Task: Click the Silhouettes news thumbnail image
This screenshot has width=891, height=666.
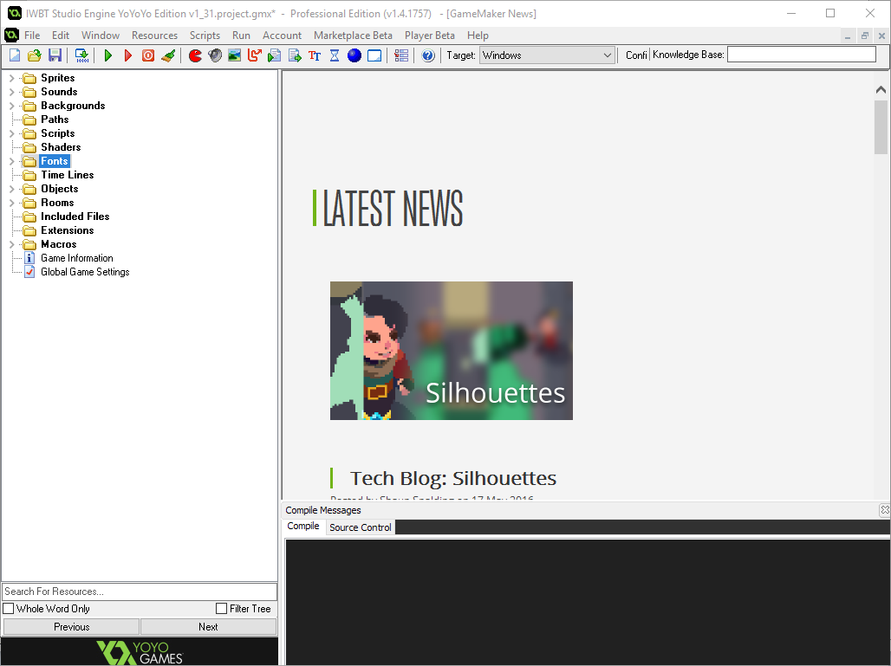Action: 452,351
